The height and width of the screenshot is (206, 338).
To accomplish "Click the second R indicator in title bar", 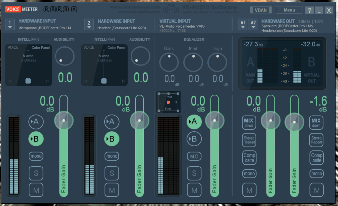I will click(x=53, y=9).
